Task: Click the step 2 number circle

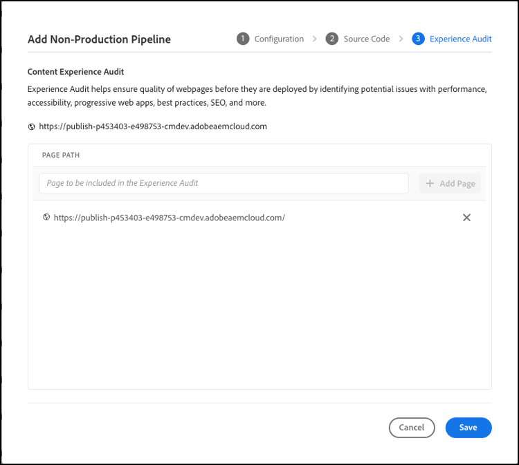Action: point(332,39)
